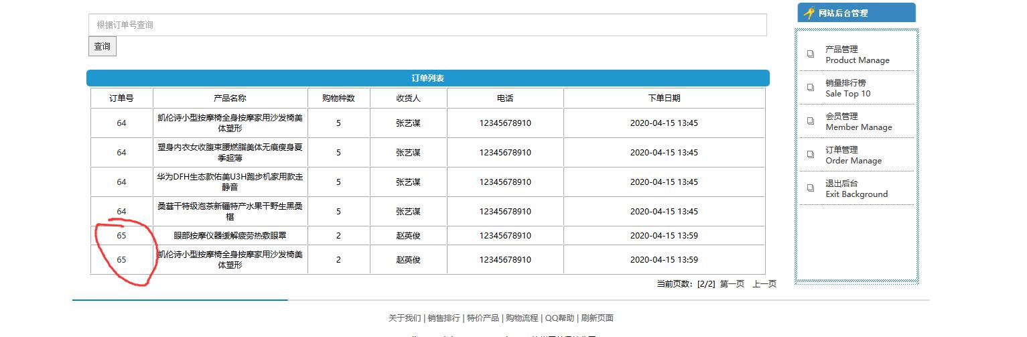Click recipient 张艺谋 in 桑葚干 row
Screen dimensions: 1027x337
point(408,212)
